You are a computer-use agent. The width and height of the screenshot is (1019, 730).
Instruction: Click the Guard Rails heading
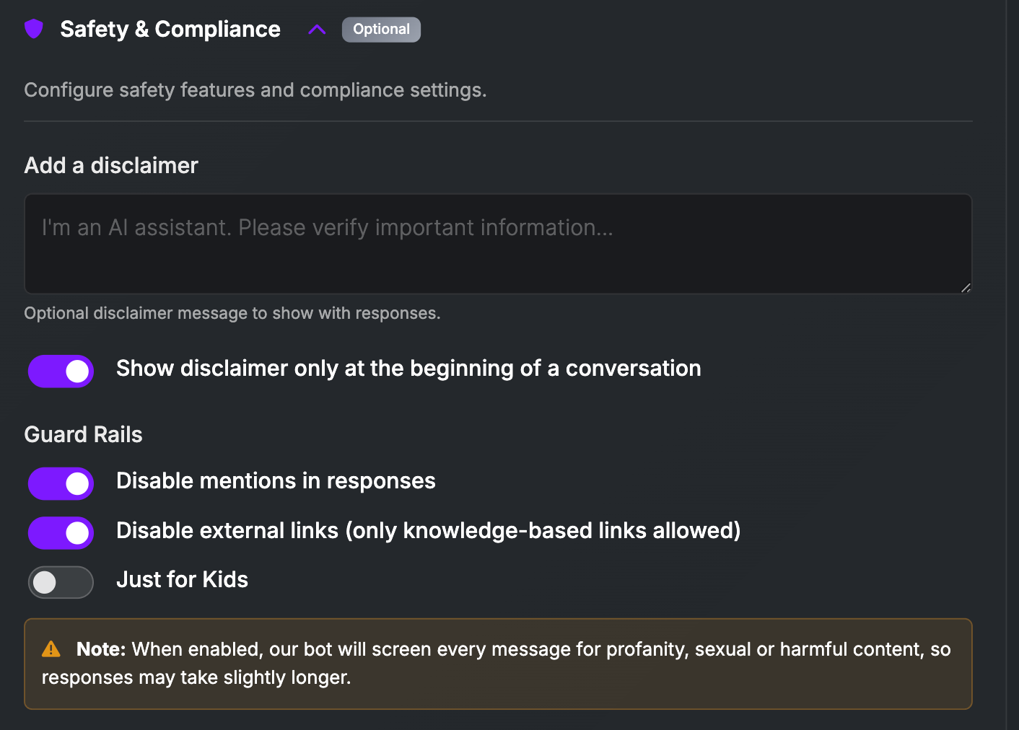84,435
